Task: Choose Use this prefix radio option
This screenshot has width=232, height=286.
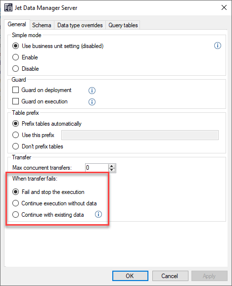Action: pyautogui.click(x=15, y=135)
